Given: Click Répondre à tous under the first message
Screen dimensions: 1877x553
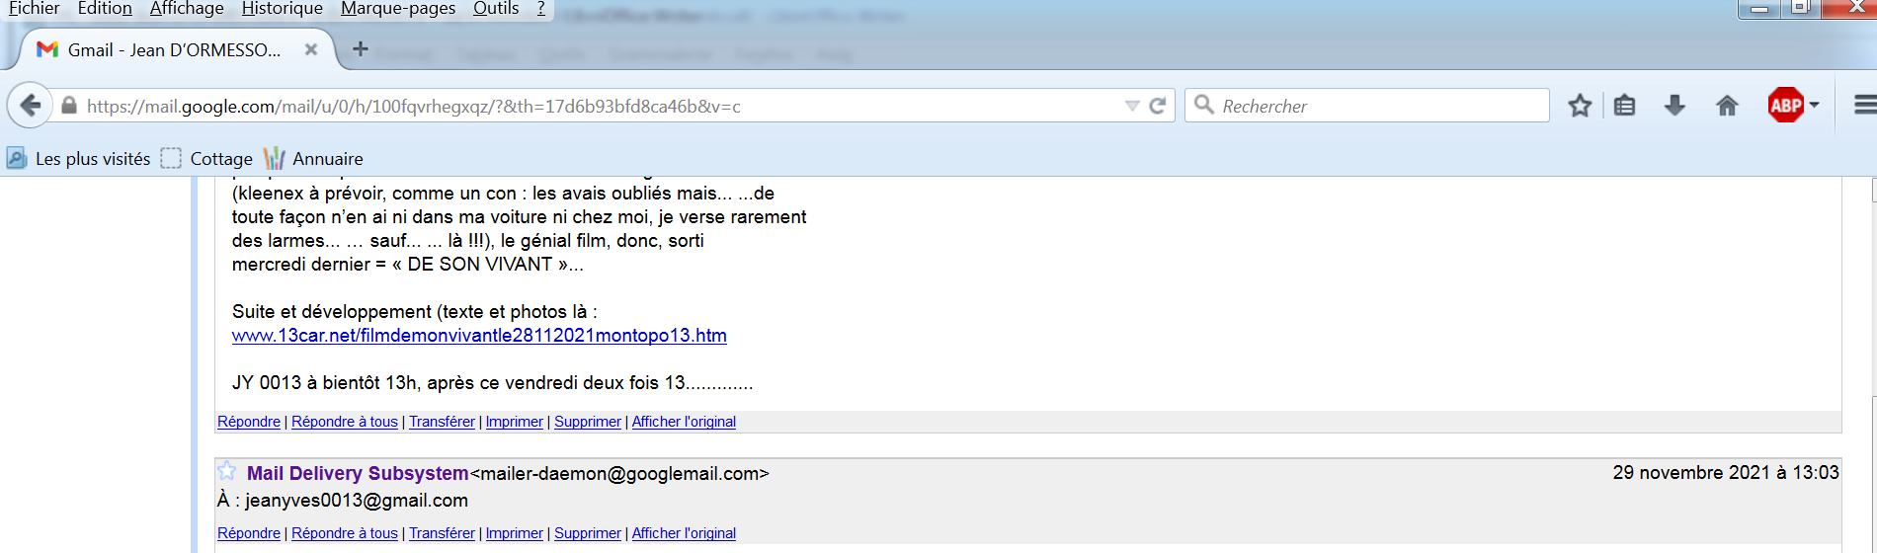Looking at the screenshot, I should pyautogui.click(x=345, y=422).
